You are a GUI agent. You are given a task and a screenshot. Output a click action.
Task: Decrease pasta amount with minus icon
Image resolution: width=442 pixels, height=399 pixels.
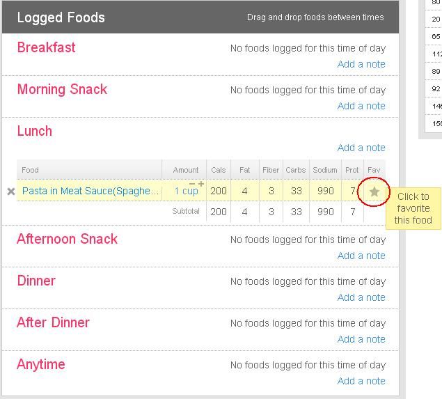tap(192, 184)
